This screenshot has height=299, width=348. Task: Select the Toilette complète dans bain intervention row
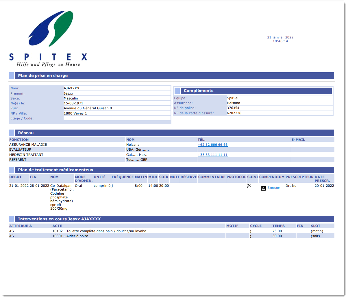click(x=99, y=231)
